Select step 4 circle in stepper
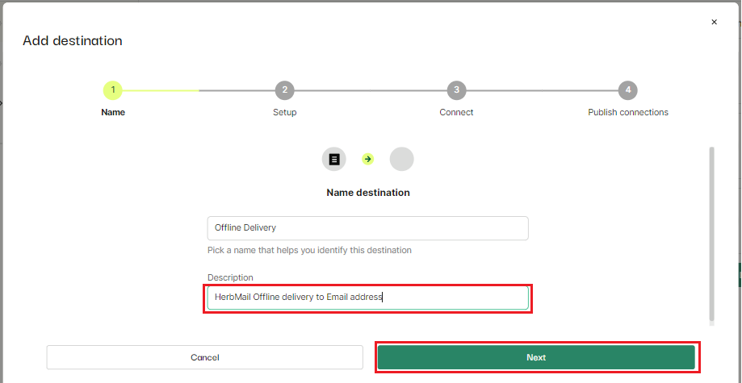The image size is (742, 383). tap(628, 90)
